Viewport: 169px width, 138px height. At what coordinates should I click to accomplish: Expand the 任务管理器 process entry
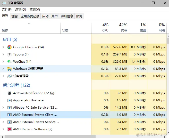(x=3, y=76)
